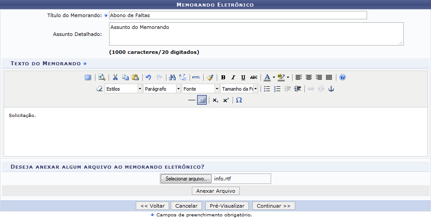The height and width of the screenshot is (219, 431).
Task: Open Find with the binoculars icon
Action: (x=172, y=78)
